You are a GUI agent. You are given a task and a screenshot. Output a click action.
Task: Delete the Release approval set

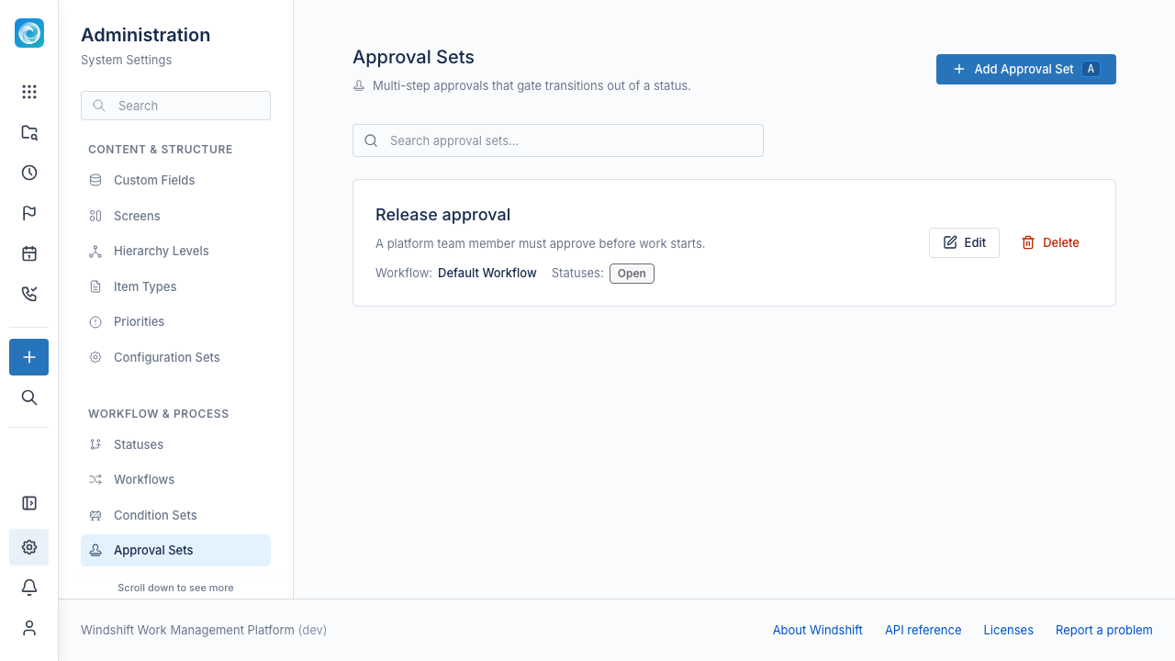[x=1050, y=242]
